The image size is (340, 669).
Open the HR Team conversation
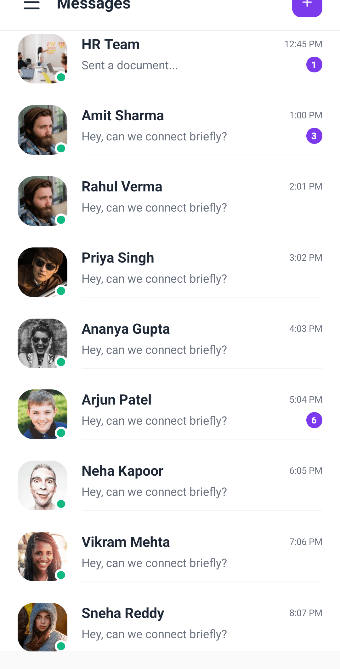pos(110,45)
